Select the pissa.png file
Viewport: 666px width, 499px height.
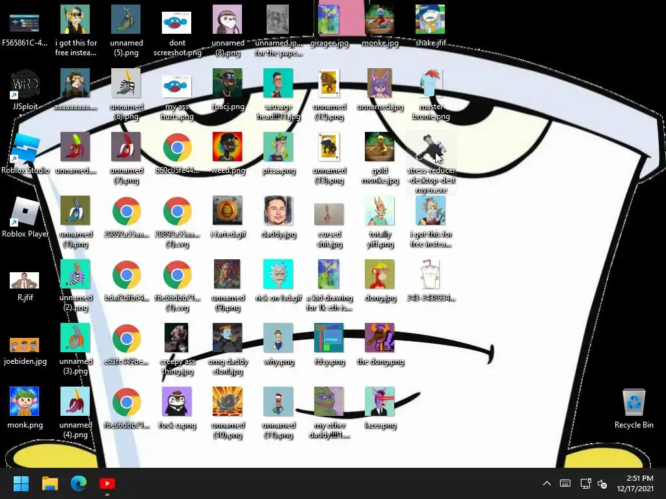point(278,153)
